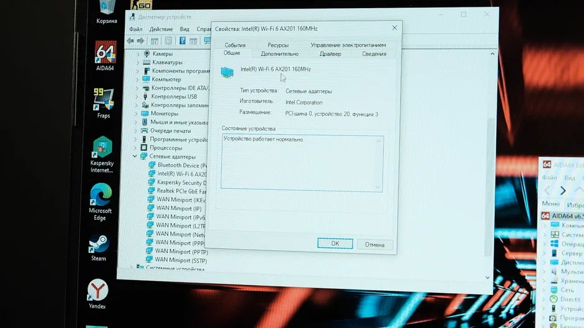Select the Yandex browser desktop shortcut
584x328 pixels.
(x=98, y=294)
